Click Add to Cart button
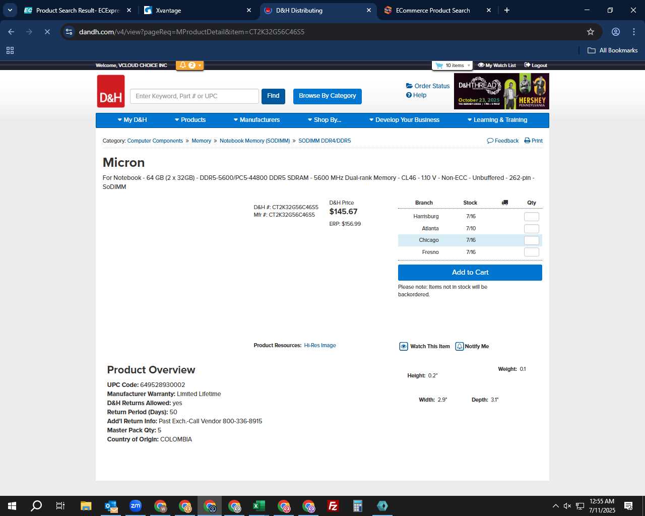Image resolution: width=645 pixels, height=516 pixels. [x=470, y=273]
